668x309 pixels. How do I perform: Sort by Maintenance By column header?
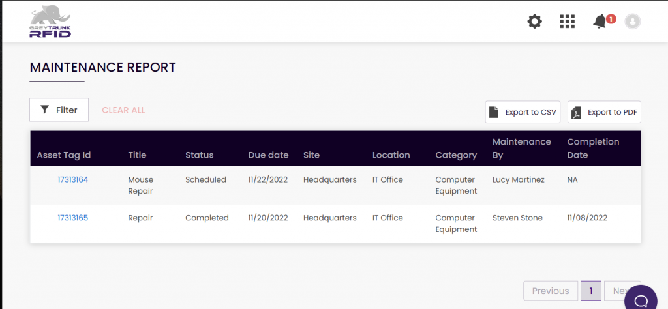pos(521,148)
